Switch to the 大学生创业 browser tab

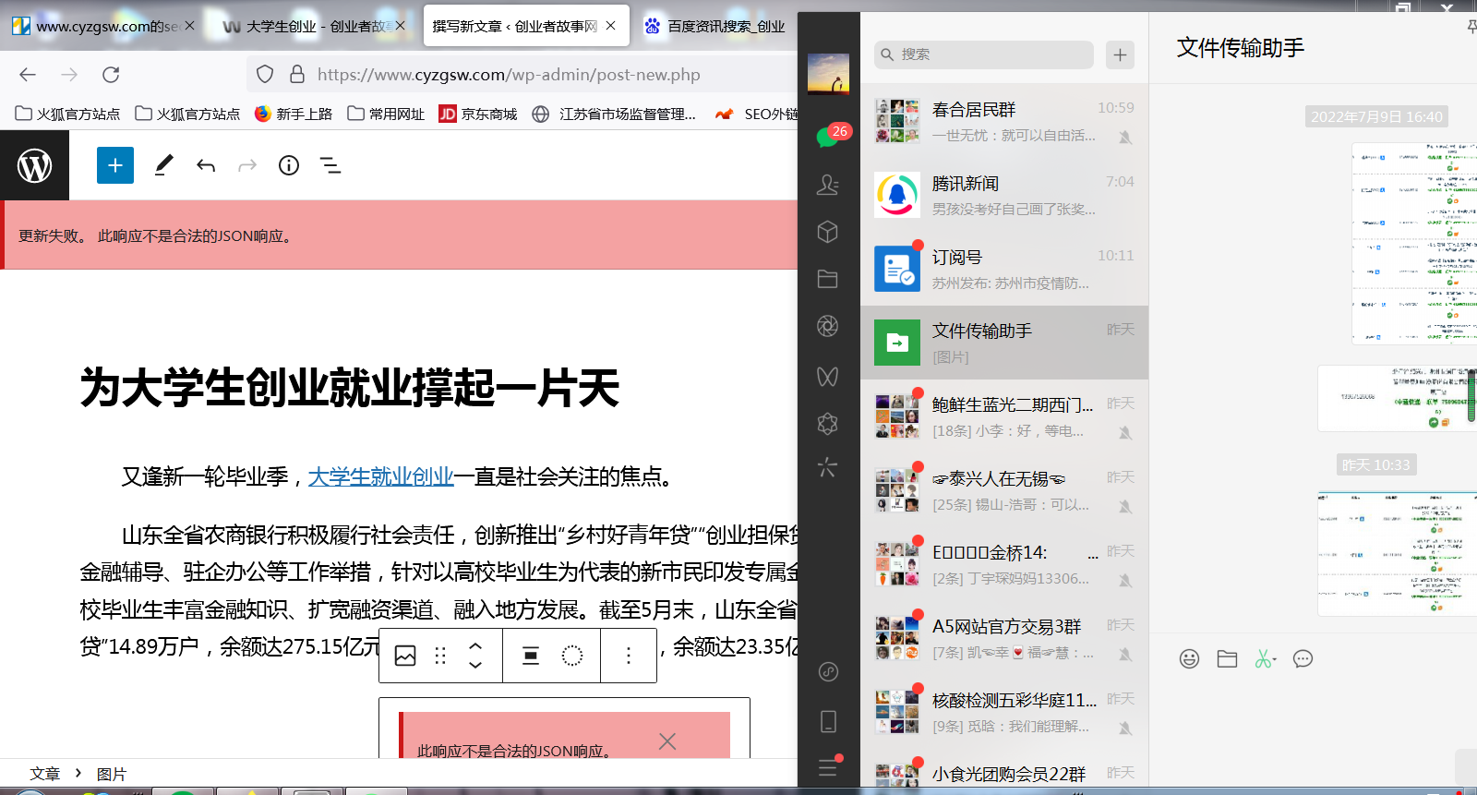pos(308,26)
